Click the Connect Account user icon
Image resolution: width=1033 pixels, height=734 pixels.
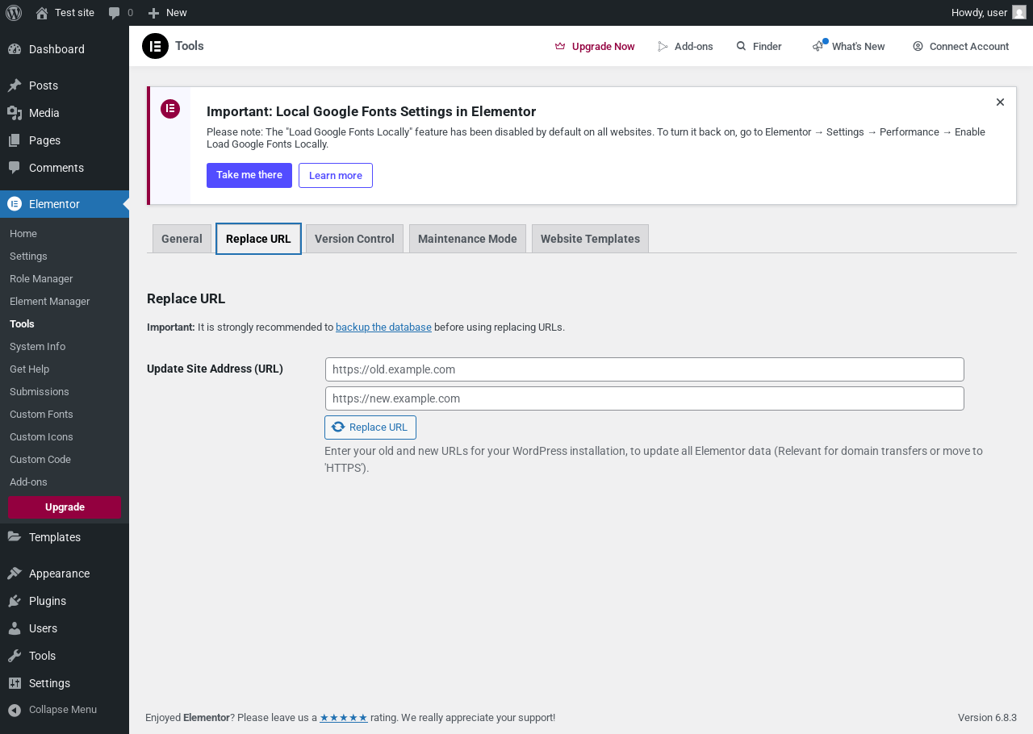[918, 47]
